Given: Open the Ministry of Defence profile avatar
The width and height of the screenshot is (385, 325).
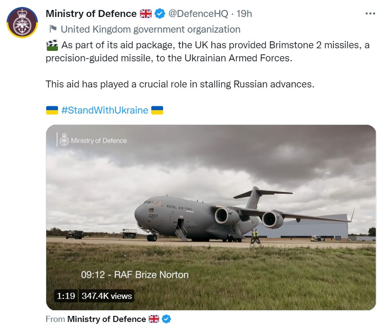Looking at the screenshot, I should click(x=21, y=21).
